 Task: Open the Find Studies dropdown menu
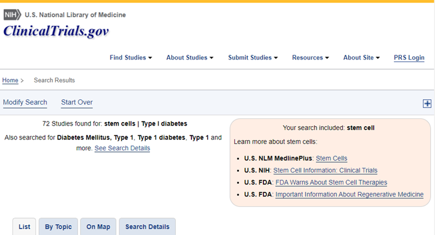click(x=131, y=58)
